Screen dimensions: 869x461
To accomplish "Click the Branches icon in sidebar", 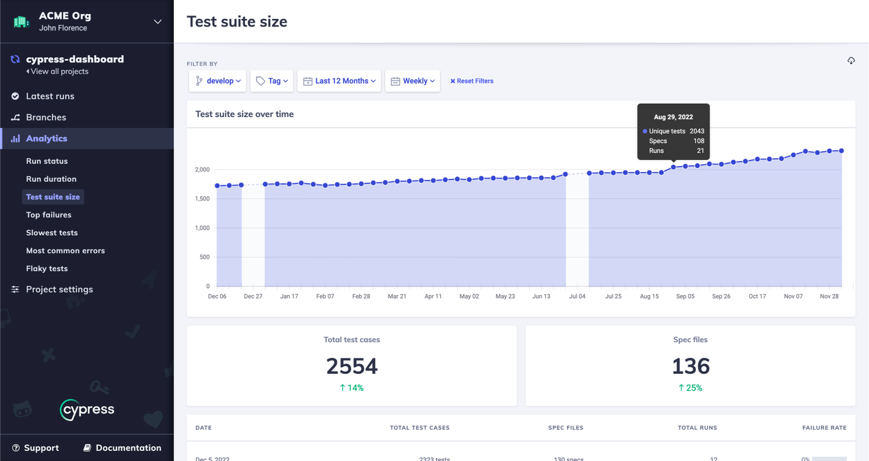I will (x=16, y=118).
